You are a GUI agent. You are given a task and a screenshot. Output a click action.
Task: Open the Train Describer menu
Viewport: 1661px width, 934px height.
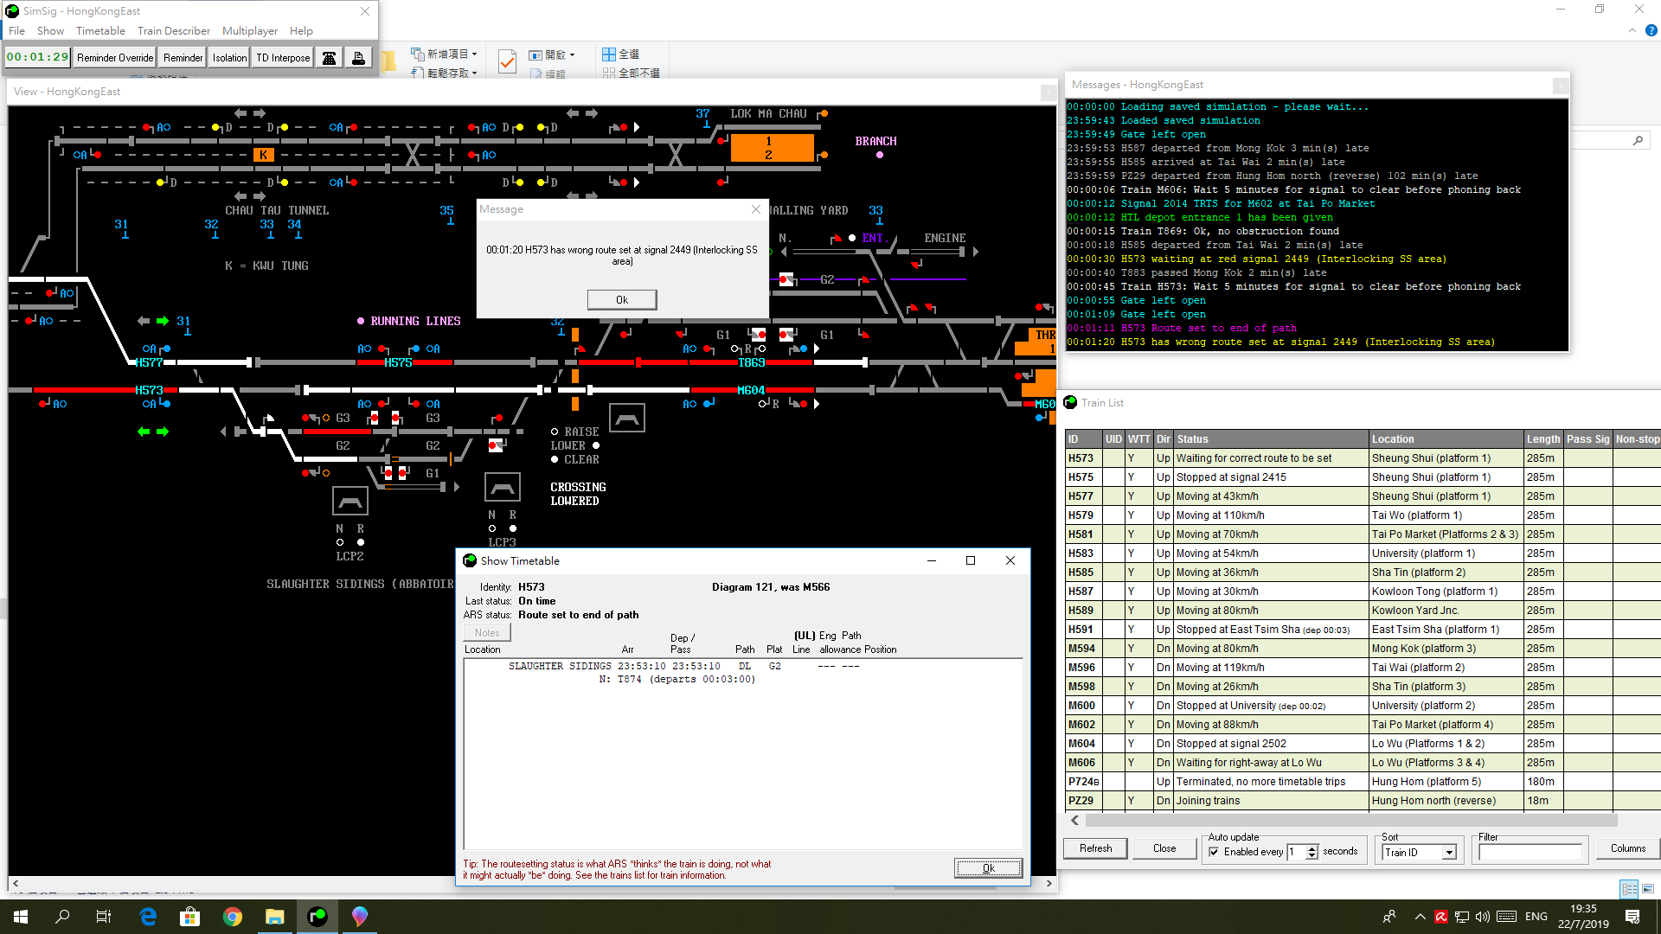173,30
